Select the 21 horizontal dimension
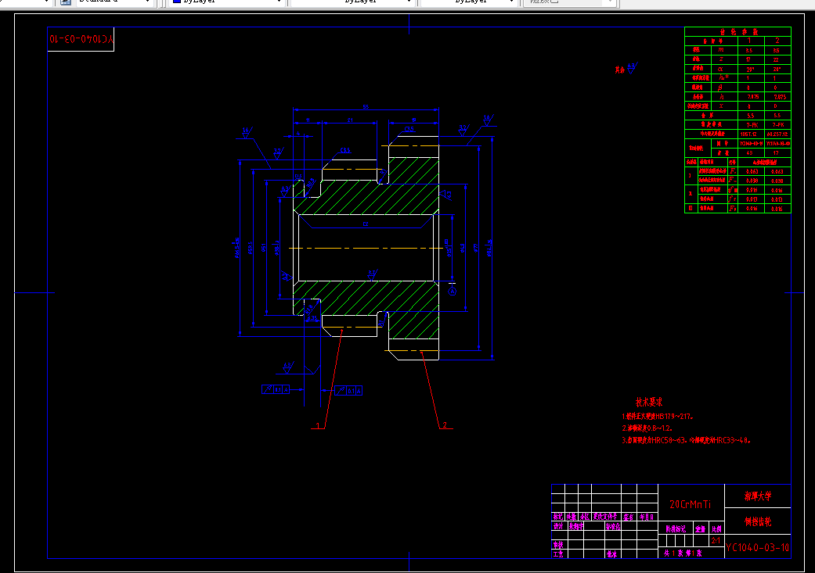The width and height of the screenshot is (815, 573). (350, 120)
